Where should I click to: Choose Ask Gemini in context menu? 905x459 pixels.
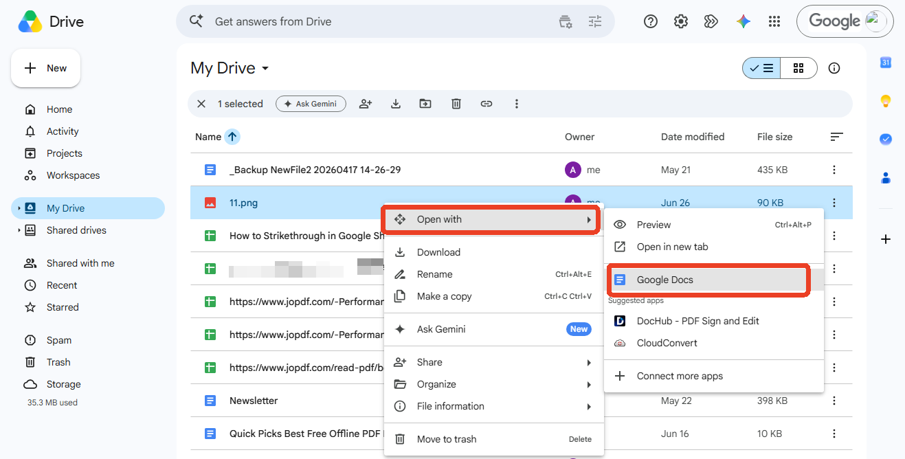[x=494, y=329]
